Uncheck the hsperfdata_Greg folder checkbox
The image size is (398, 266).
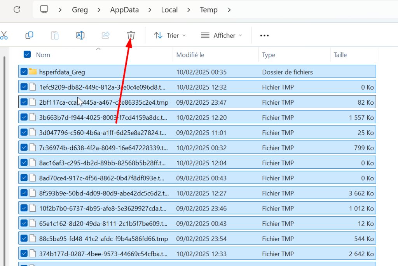pyautogui.click(x=24, y=72)
